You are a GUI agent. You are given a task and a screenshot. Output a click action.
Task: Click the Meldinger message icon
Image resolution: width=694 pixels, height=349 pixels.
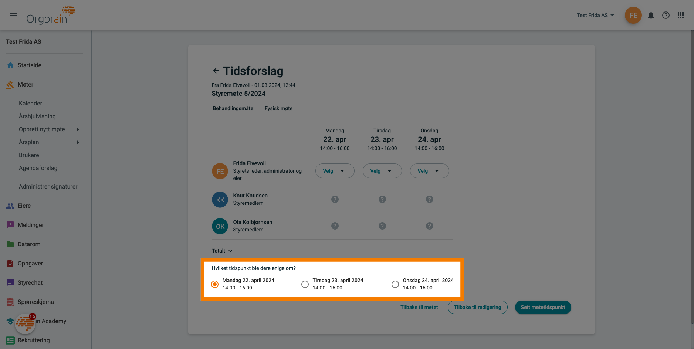click(x=10, y=225)
